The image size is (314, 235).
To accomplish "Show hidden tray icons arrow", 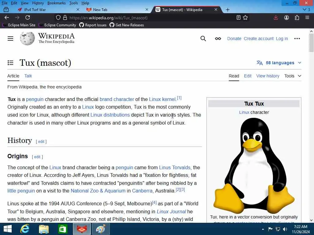I will click(263, 229).
